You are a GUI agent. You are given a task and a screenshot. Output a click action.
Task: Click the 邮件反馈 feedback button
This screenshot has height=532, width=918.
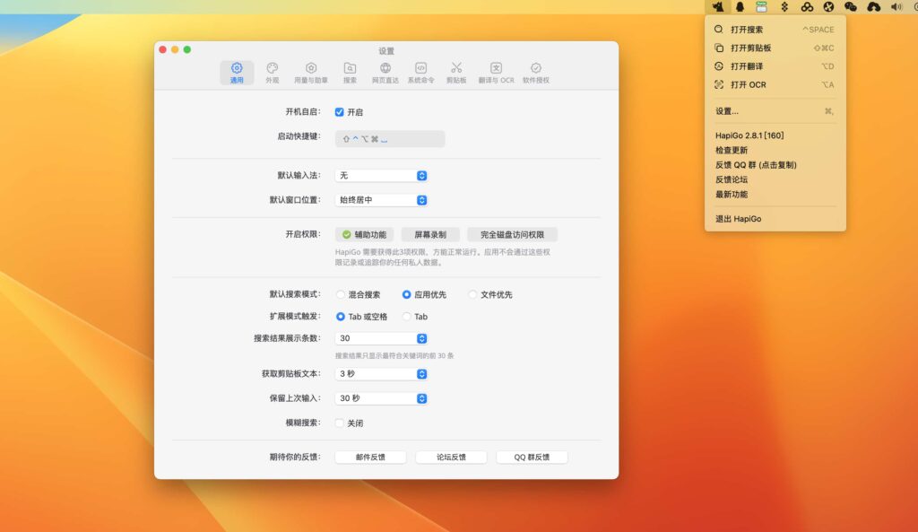pyautogui.click(x=369, y=456)
